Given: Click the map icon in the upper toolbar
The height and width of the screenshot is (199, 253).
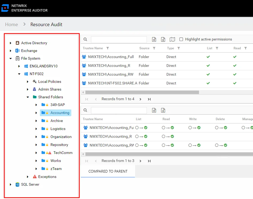Looking at the screenshot, I should click(172, 39).
